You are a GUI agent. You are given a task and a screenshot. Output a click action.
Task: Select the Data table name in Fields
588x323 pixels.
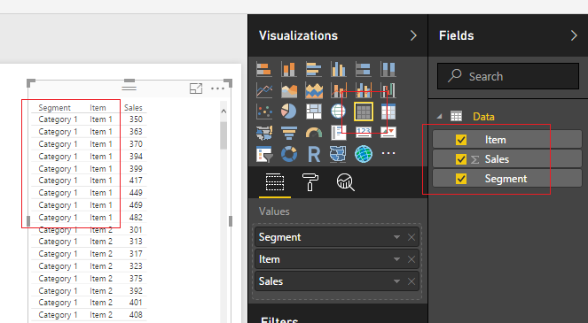click(x=483, y=117)
